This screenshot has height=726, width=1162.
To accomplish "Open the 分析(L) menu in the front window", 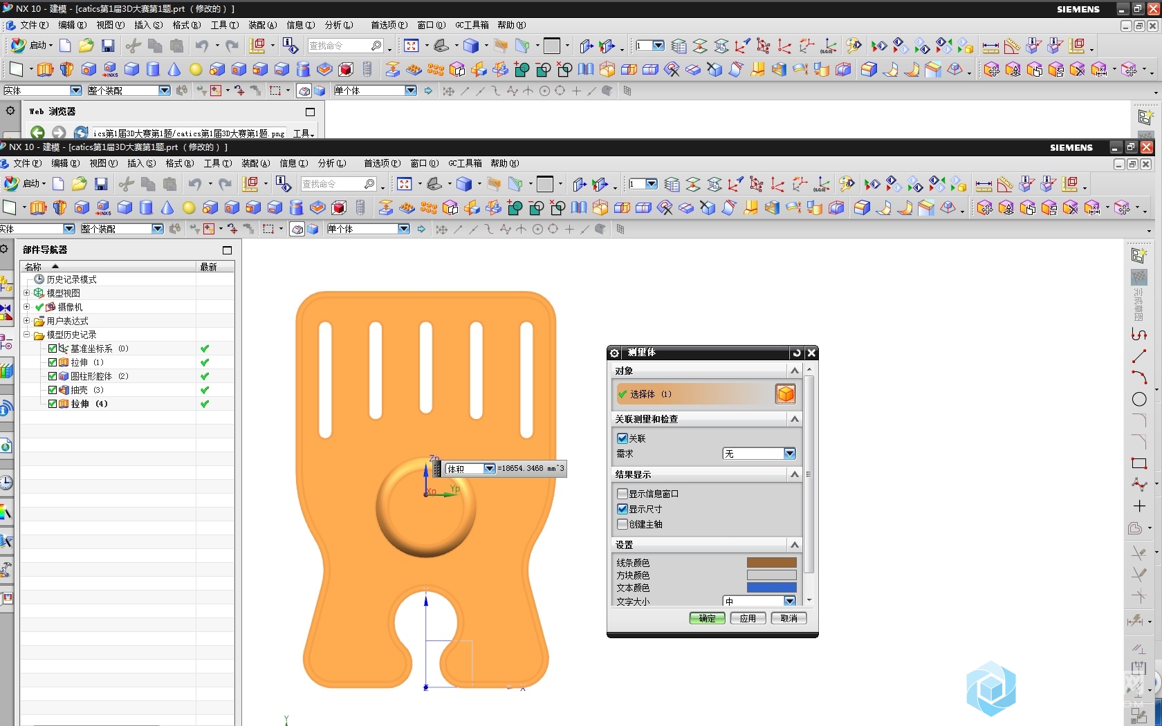I will click(x=332, y=163).
